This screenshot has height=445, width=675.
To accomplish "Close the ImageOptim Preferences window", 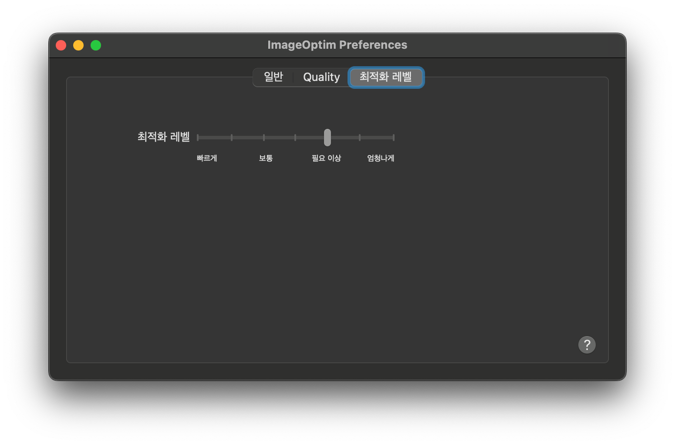I will click(61, 45).
